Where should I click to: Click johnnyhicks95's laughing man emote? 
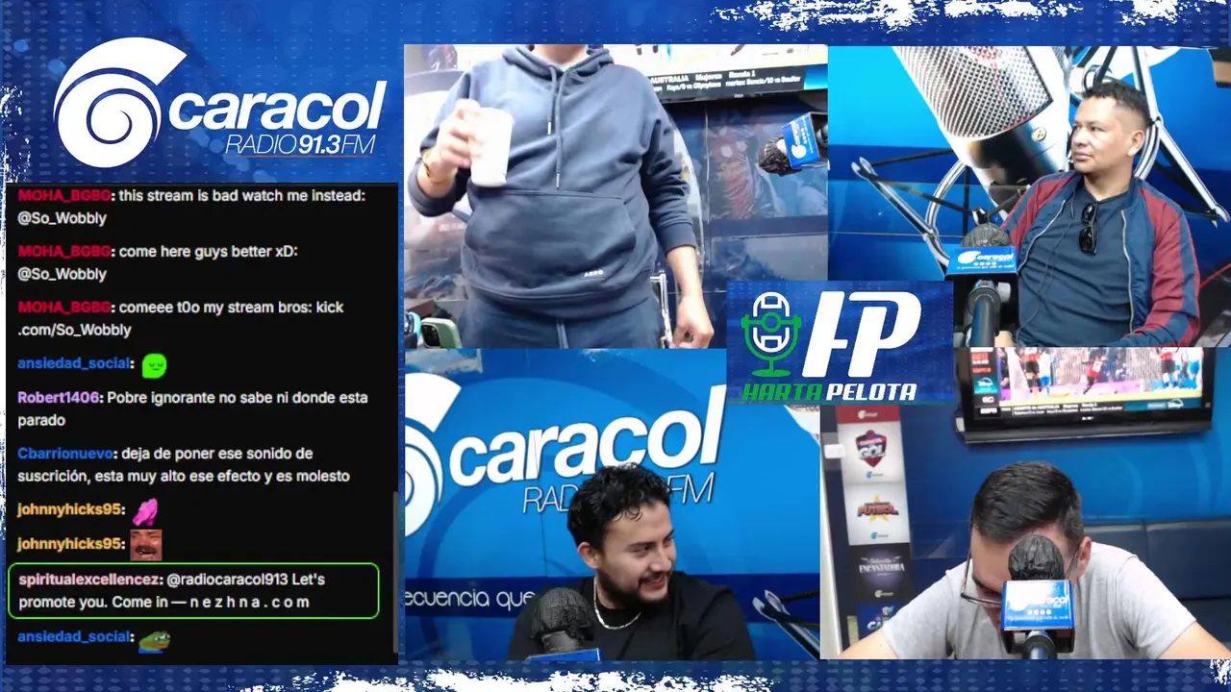(x=145, y=545)
